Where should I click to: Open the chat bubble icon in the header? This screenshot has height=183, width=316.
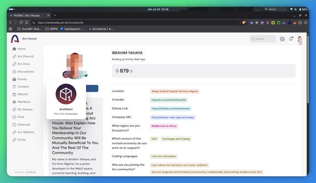click(x=282, y=39)
